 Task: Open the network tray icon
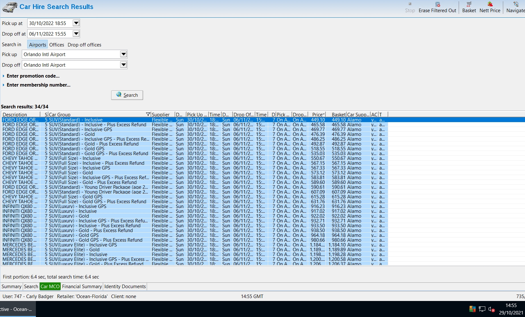(x=482, y=309)
